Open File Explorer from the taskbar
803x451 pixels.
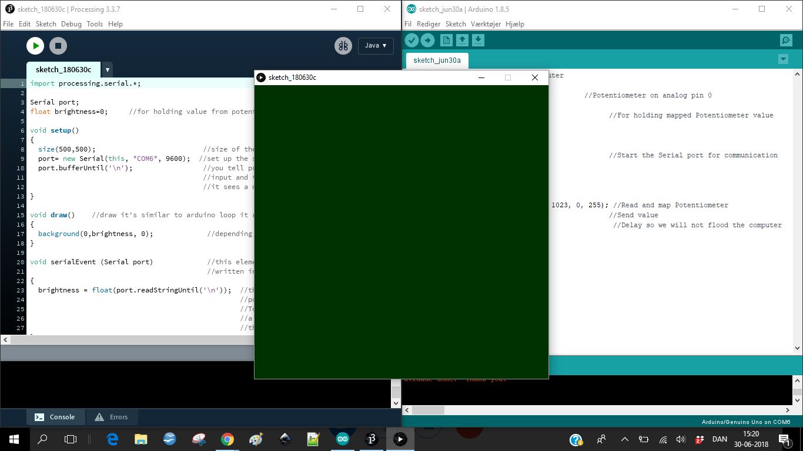pos(141,439)
